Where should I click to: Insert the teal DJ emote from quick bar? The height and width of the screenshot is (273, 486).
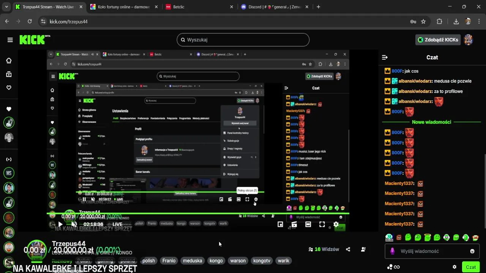tap(389, 237)
